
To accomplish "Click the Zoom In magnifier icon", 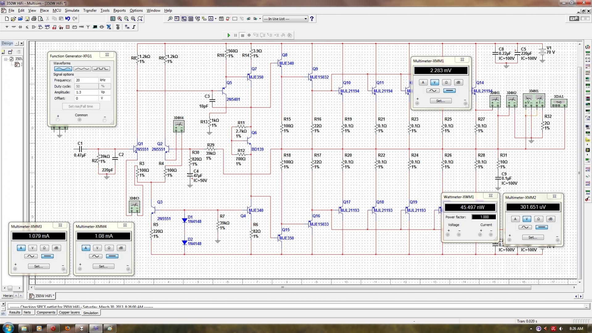I will click(x=120, y=19).
